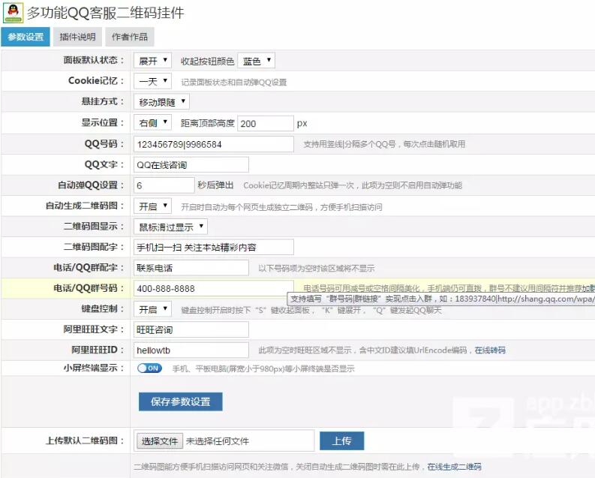Open the 自动生成二维码图 dropdown showing 开启
Viewport: 595px width, 478px height.
click(x=152, y=206)
